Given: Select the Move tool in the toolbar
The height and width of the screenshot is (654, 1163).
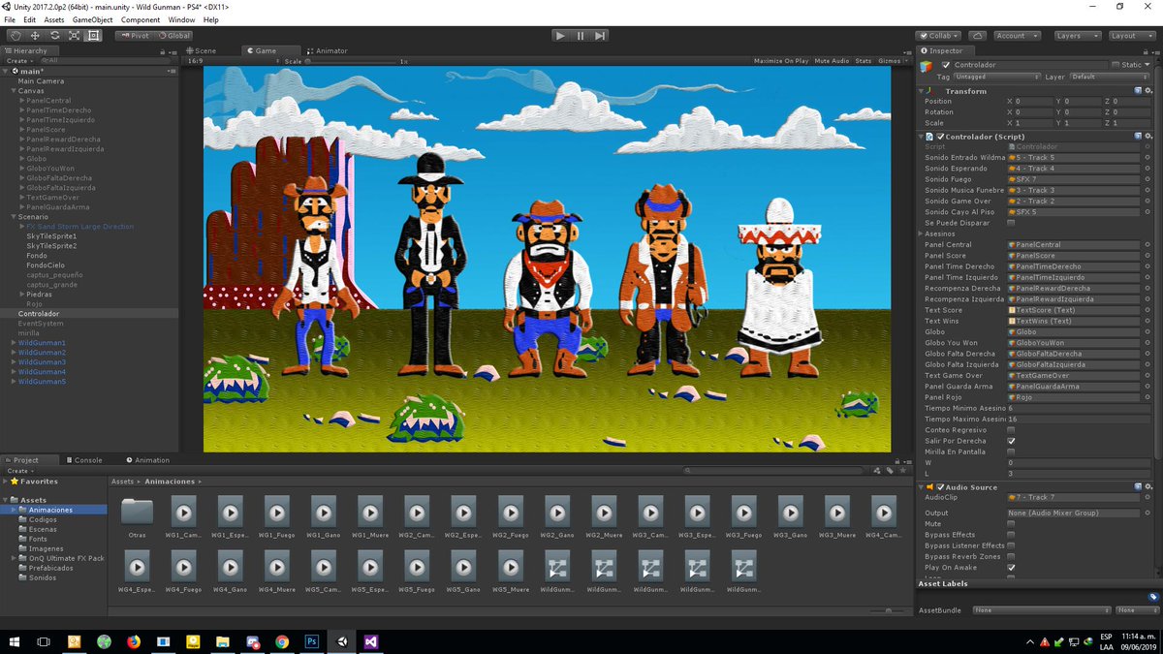Looking at the screenshot, I should pos(35,35).
